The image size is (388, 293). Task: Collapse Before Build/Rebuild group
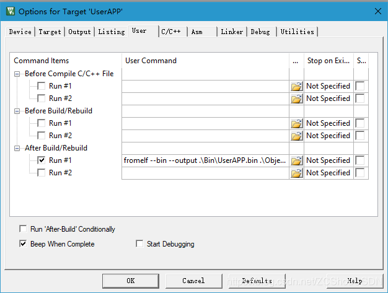click(17, 111)
